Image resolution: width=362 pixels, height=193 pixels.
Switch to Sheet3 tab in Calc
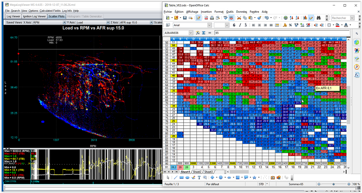[x=209, y=172]
